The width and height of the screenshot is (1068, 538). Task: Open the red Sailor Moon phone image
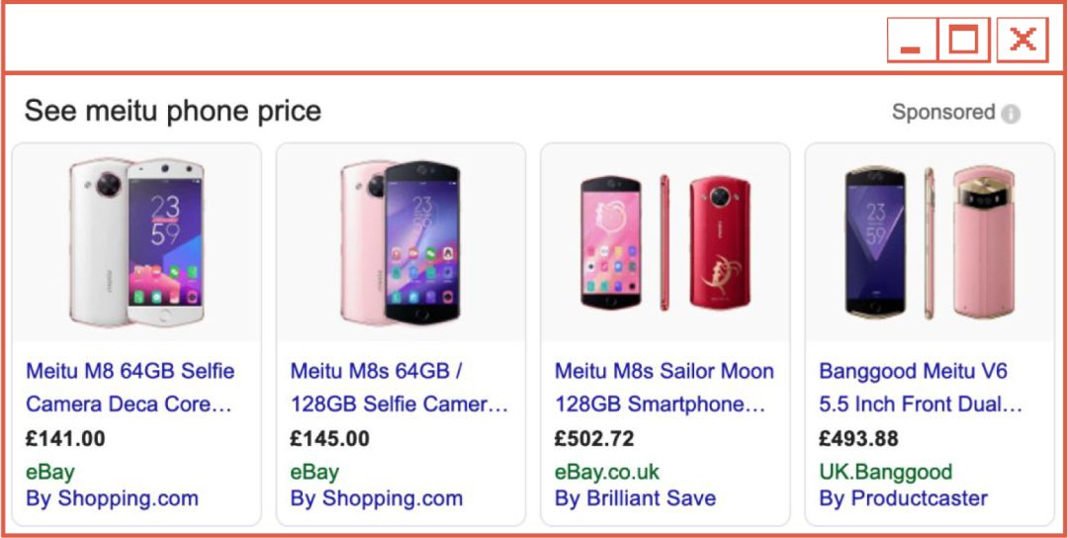point(665,242)
